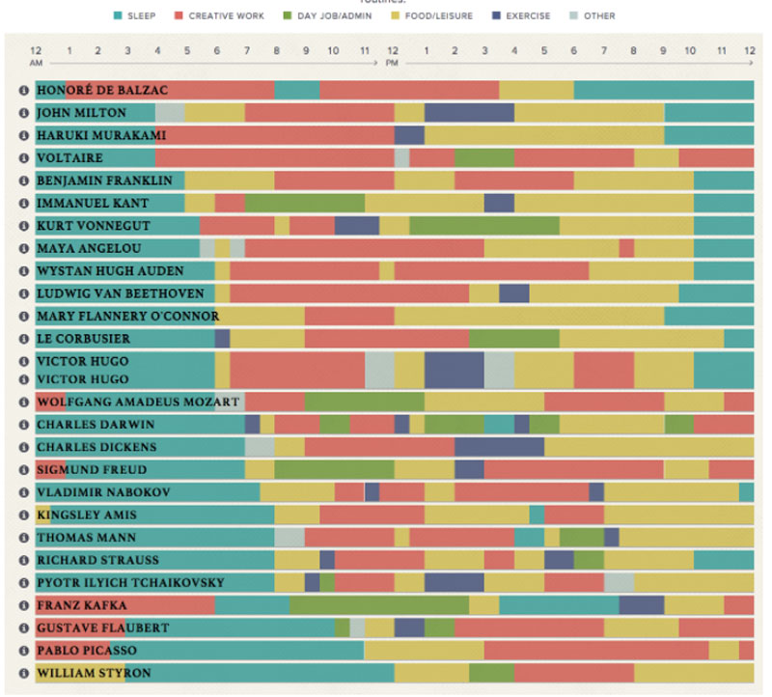Screen dimensions: 772x697
Task: Select the VOLTAIRE row name
Action: (69, 158)
